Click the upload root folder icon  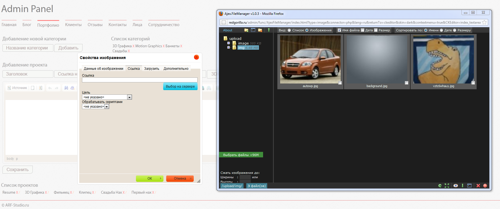click(225, 38)
